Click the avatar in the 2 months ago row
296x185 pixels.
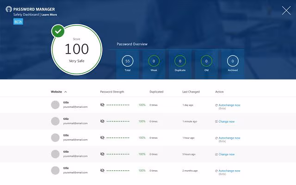pos(55,171)
